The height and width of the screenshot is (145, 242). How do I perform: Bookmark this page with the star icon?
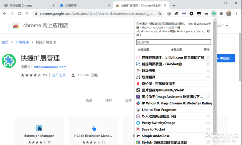coord(160,13)
